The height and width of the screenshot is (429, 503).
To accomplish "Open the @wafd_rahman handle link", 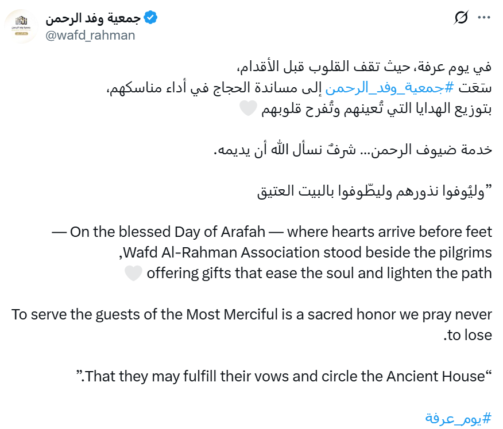I will coord(90,35).
